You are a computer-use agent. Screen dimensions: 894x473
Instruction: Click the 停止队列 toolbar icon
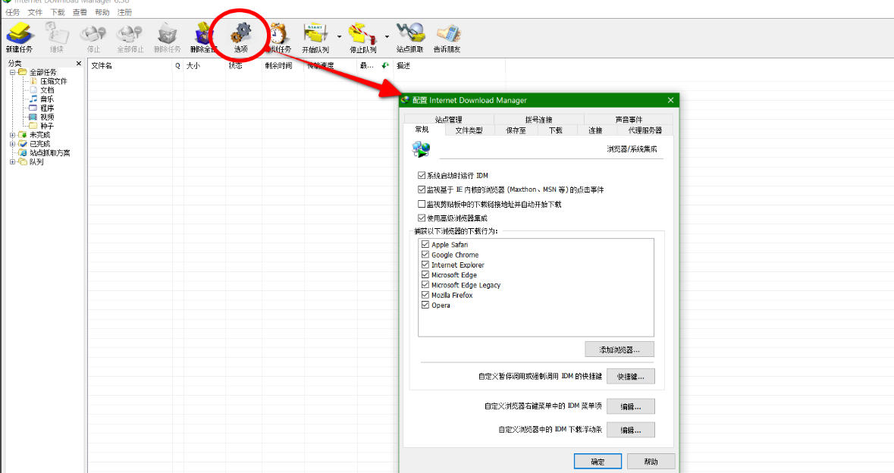click(x=362, y=38)
